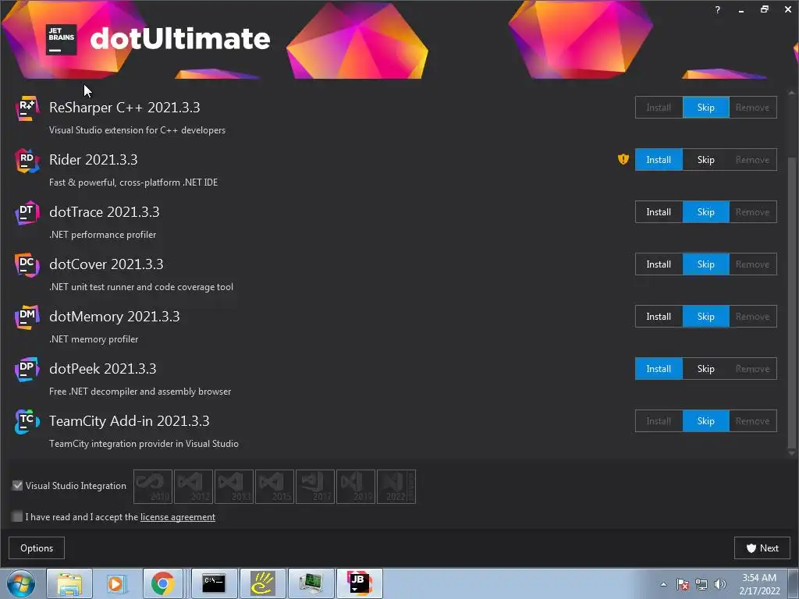This screenshot has width=799, height=599.
Task: Click 'TeamCity Add-in 2021.3.3' title text
Action: tap(130, 421)
